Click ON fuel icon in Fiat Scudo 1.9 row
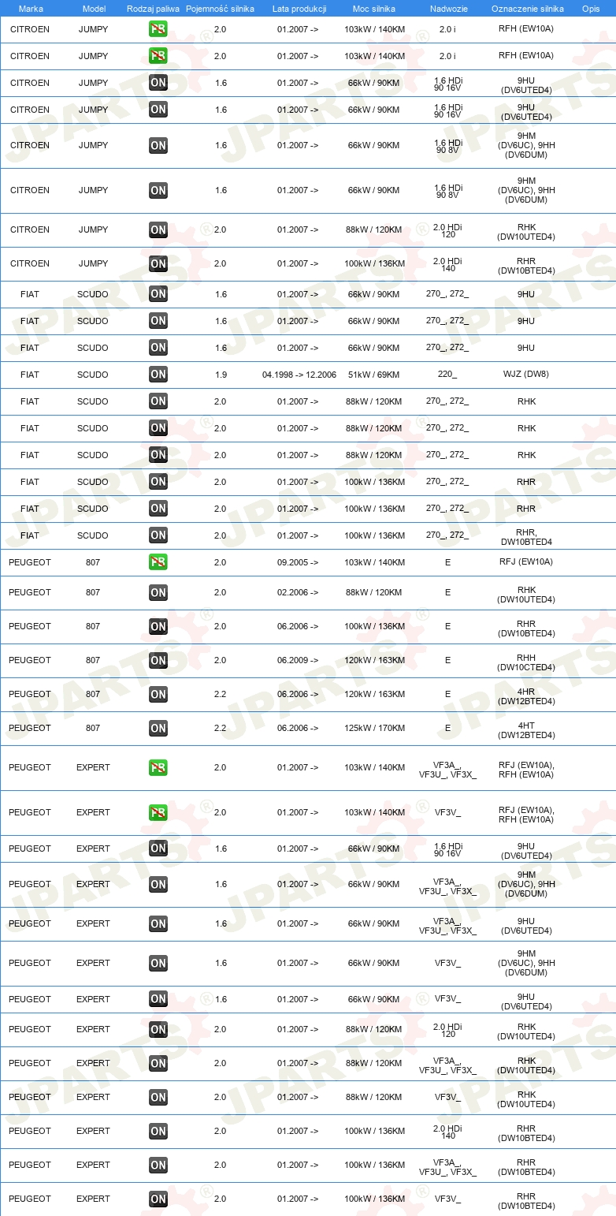 coord(158,375)
